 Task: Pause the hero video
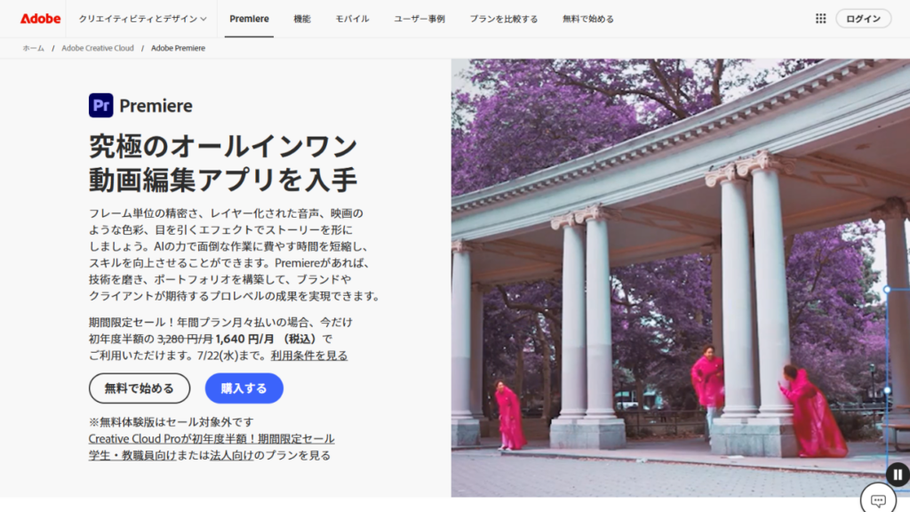point(898,475)
